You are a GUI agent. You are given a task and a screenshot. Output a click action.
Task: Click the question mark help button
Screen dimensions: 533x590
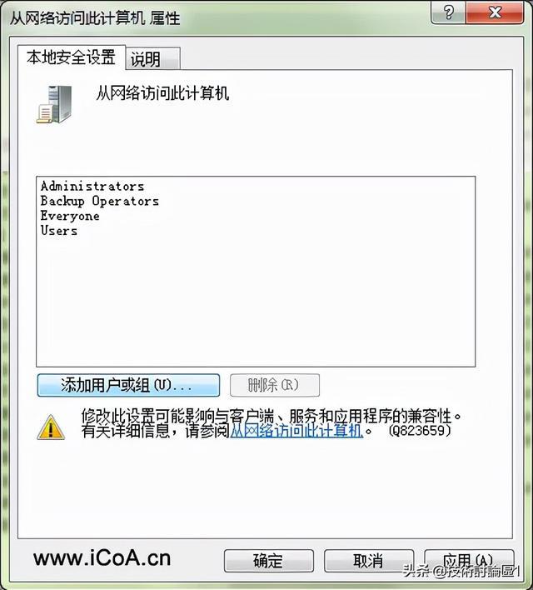pyautogui.click(x=448, y=13)
